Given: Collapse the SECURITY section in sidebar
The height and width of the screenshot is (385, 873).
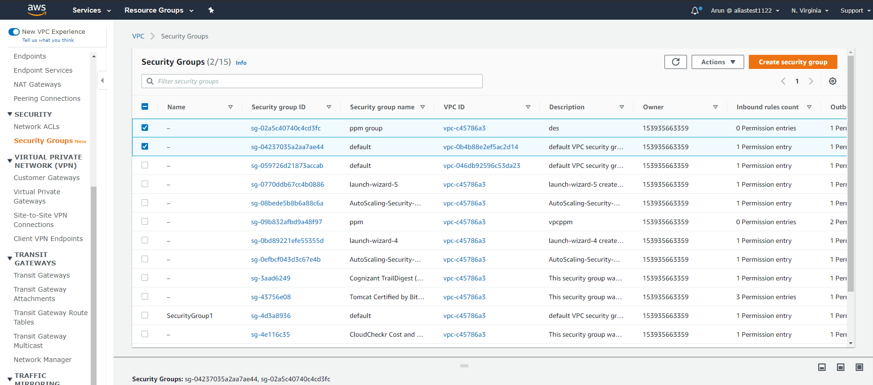Looking at the screenshot, I should click(x=10, y=114).
